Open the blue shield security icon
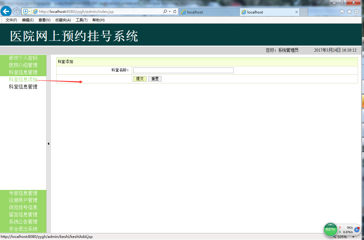This screenshot has height=240, width=364. pyautogui.click(x=26, y=11)
